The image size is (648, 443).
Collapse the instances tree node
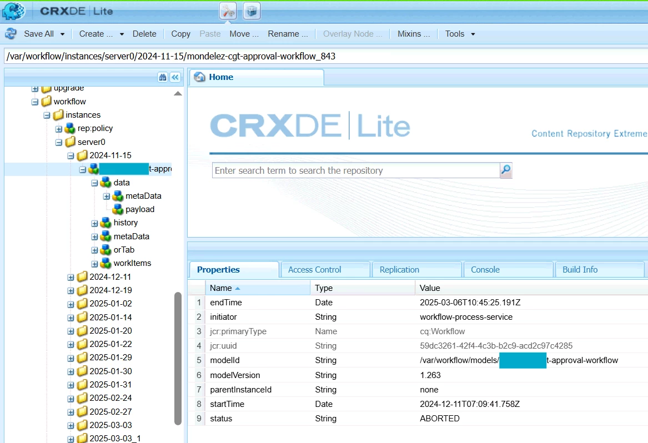click(x=47, y=115)
